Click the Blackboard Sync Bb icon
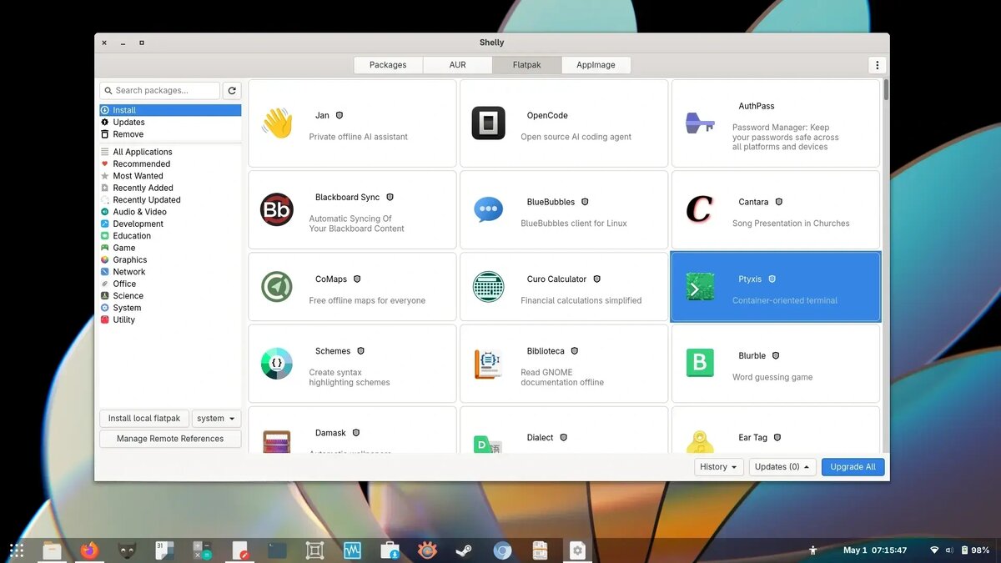The height and width of the screenshot is (563, 1001). (x=277, y=209)
